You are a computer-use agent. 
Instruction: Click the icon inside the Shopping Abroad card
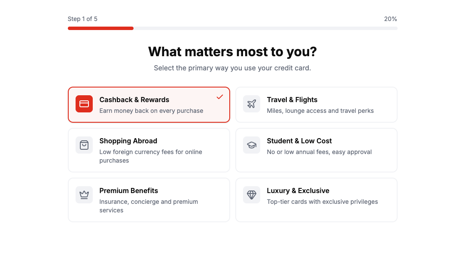tap(84, 145)
